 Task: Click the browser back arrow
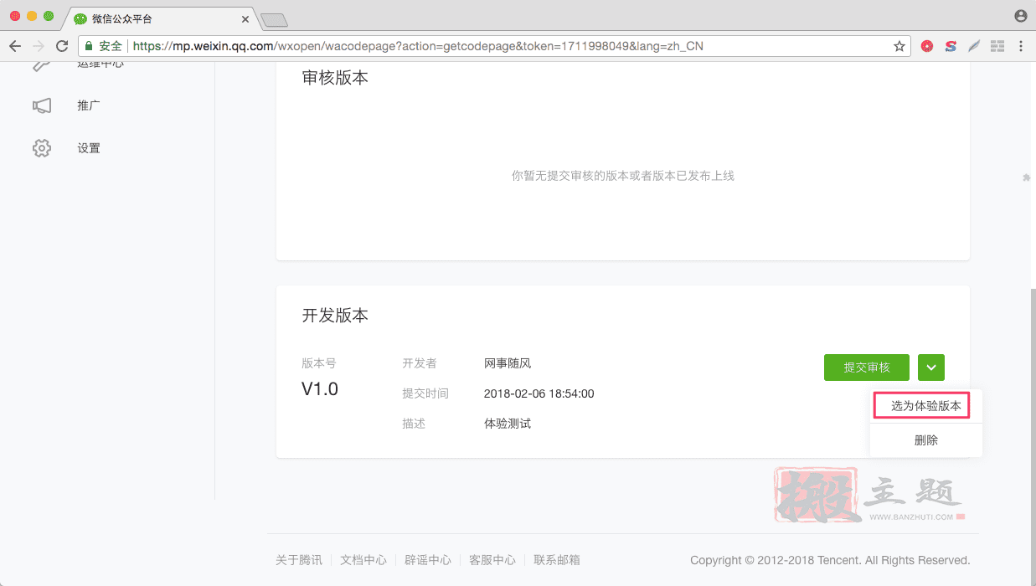15,46
